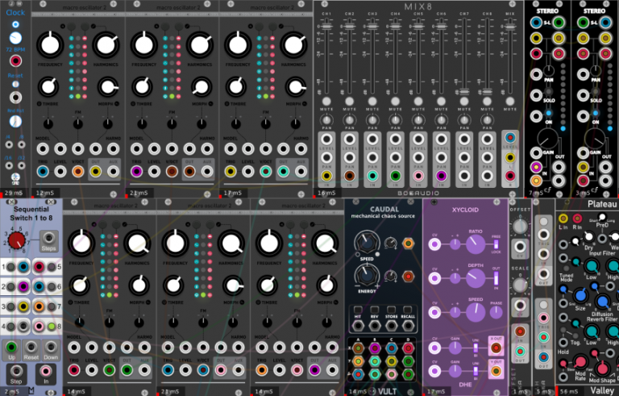Toggle ON button on the left STEREO module
This screenshot has width=619, height=396.
click(548, 114)
